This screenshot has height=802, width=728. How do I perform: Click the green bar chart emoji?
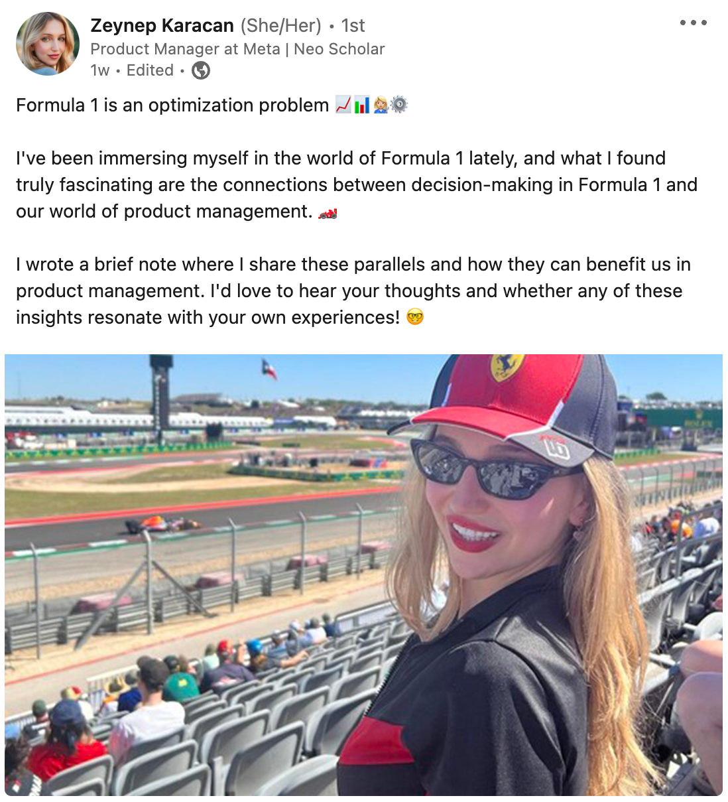tap(362, 105)
